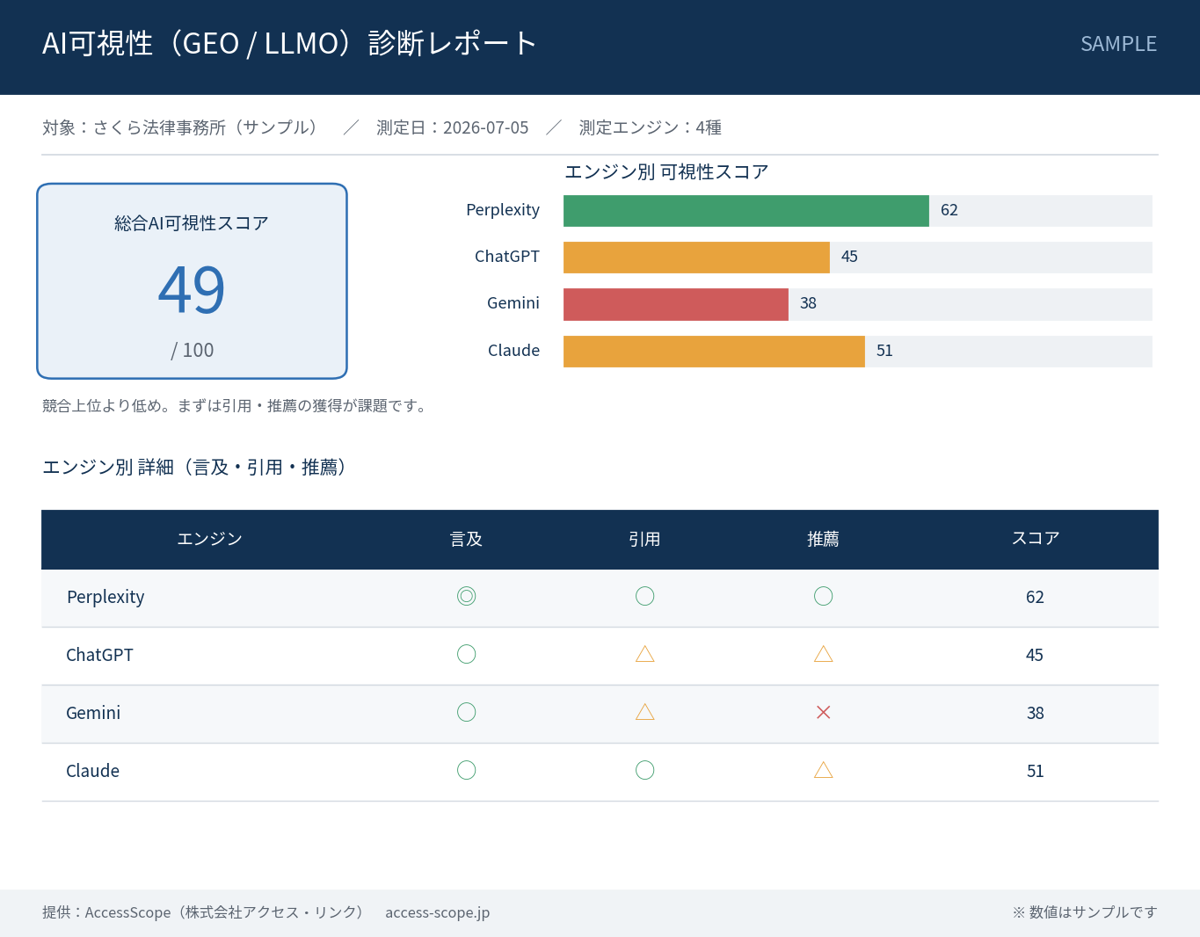Click the Perplexity label beside the bar chart
This screenshot has width=1200, height=937.
503,210
